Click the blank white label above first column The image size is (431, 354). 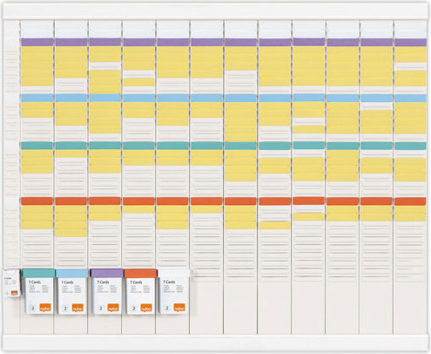pos(37,29)
